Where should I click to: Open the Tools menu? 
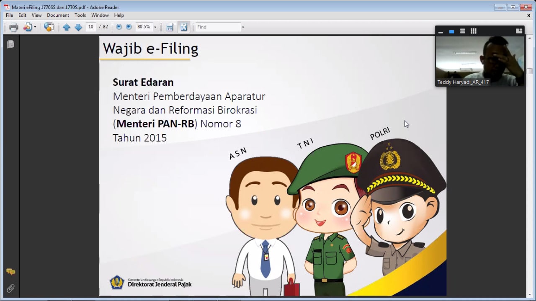80,15
